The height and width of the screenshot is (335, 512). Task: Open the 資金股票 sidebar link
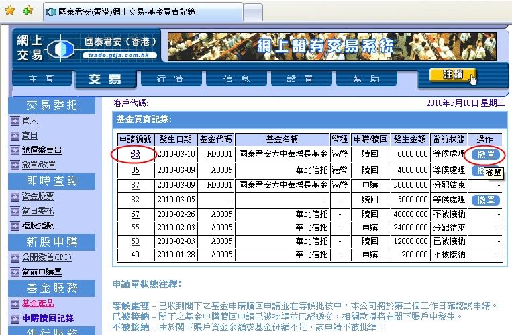38,196
